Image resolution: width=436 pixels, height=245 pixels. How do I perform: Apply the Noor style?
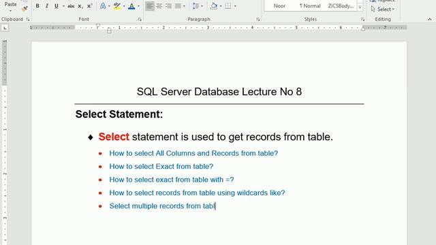279,6
